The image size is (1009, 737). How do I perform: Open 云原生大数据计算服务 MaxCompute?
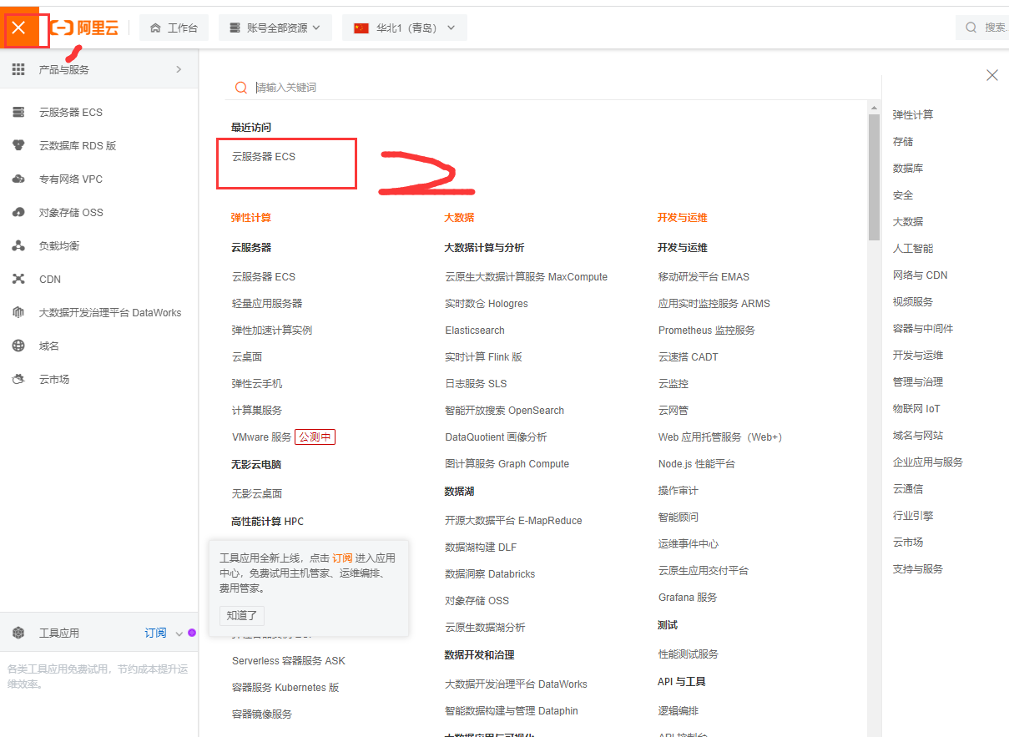tap(526, 276)
